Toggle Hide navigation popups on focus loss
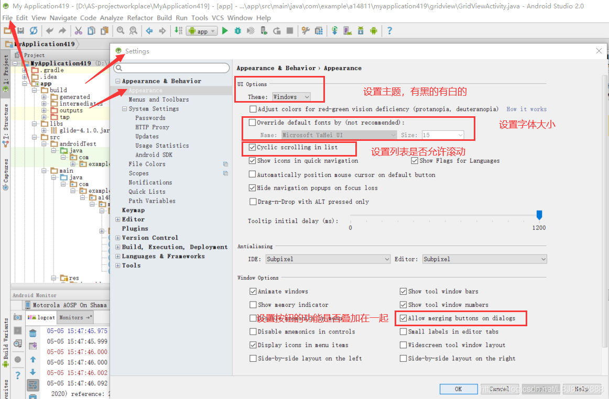 252,188
